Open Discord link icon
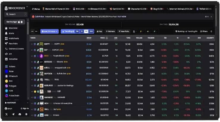The height and width of the screenshot is (122, 220). [x=20, y=114]
